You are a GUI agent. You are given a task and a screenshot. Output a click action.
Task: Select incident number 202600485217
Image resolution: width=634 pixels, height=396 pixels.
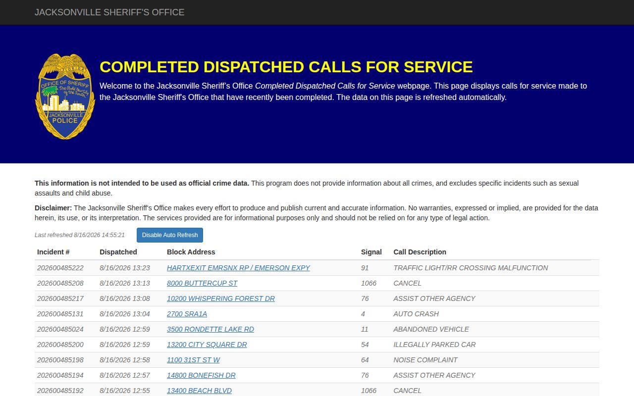60,298
